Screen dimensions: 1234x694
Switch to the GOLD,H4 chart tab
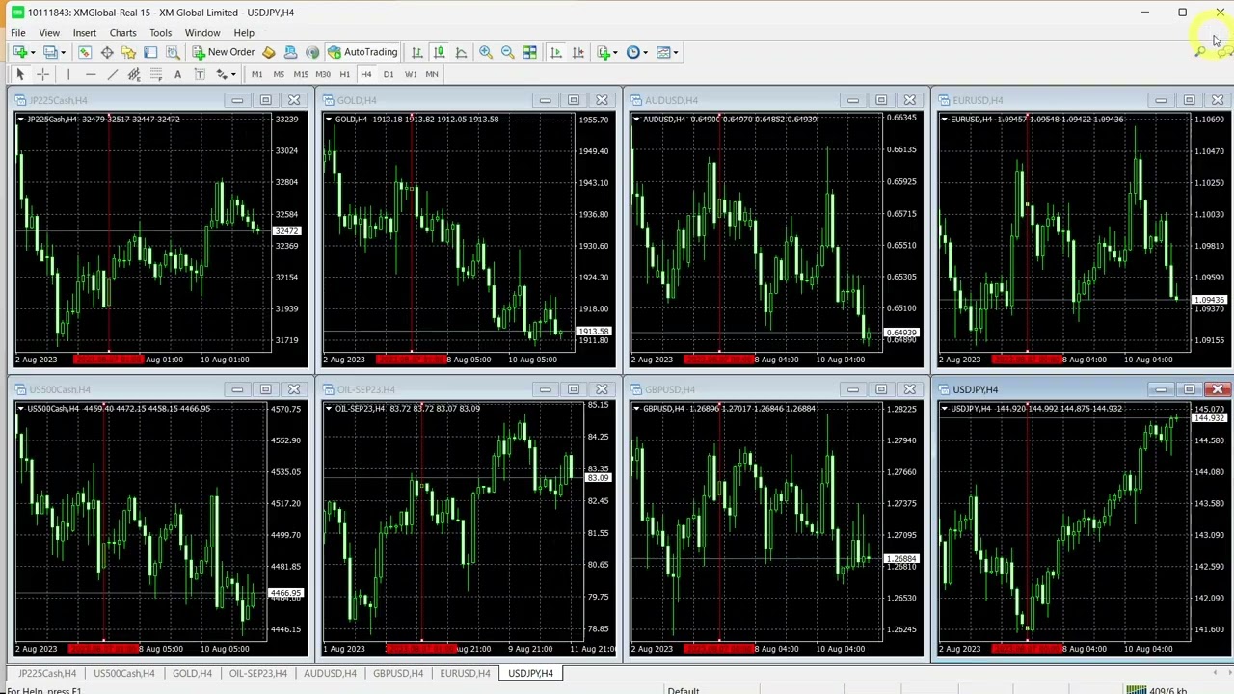coord(192,673)
